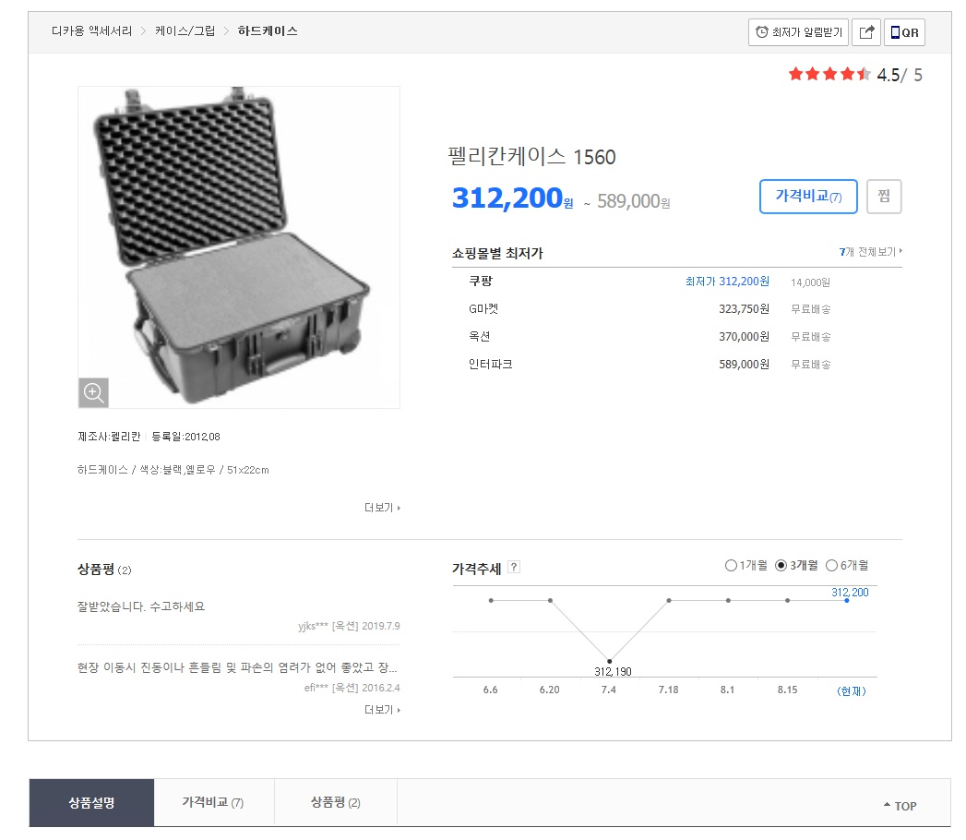Click review starting 현장 이동시 진동이나

(x=237, y=667)
